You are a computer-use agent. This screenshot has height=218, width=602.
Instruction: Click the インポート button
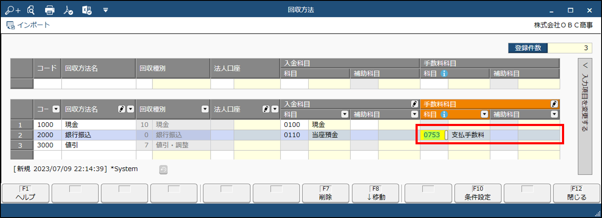click(28, 25)
